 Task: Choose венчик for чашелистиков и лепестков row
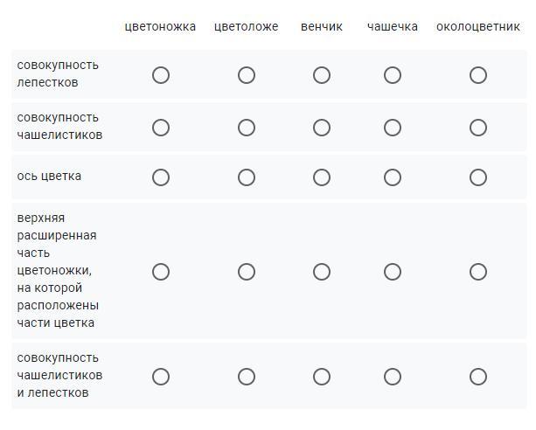(x=321, y=377)
